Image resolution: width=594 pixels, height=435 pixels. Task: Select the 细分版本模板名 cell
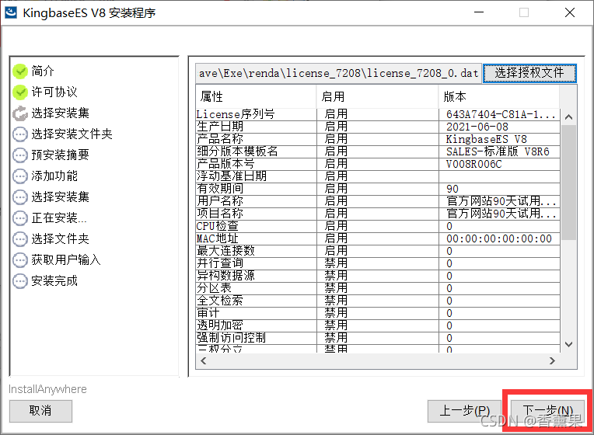point(256,151)
